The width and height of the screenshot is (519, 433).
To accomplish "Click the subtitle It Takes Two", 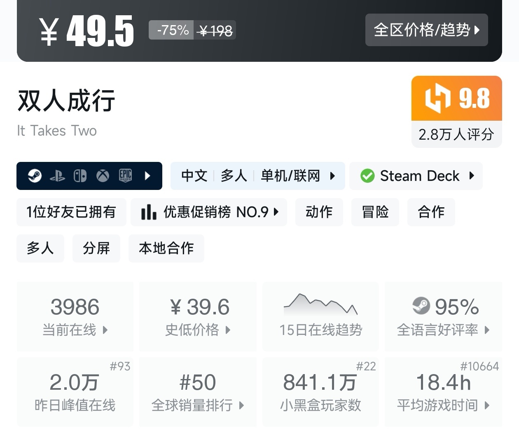I will 57,131.
